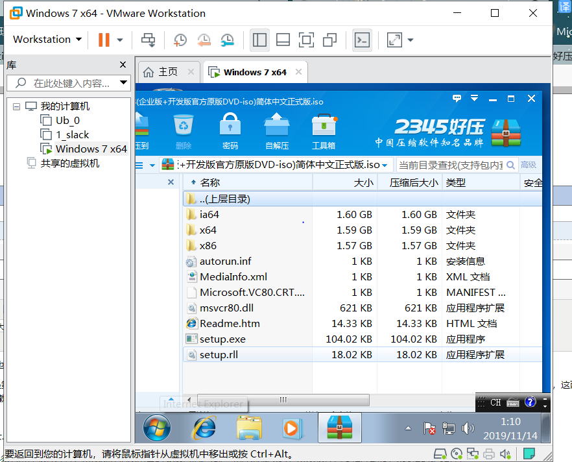Select the MediaInfo.xml file
Image resolution: width=572 pixels, height=462 pixels.
tap(363, 277)
